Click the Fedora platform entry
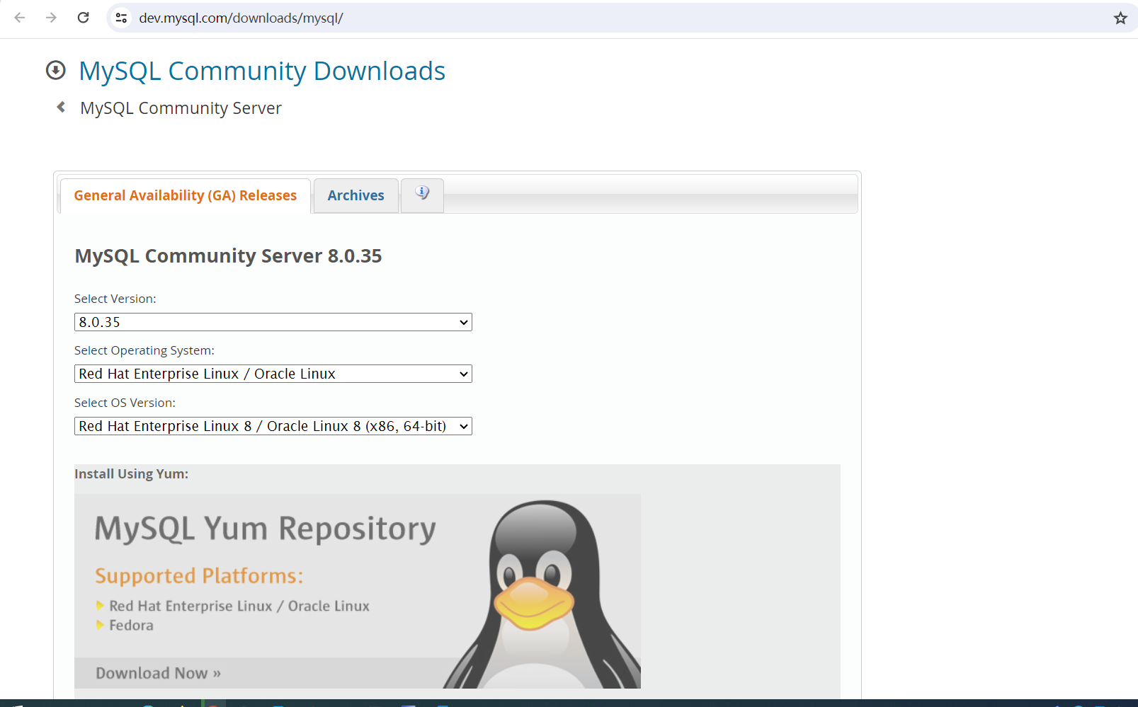 (131, 625)
